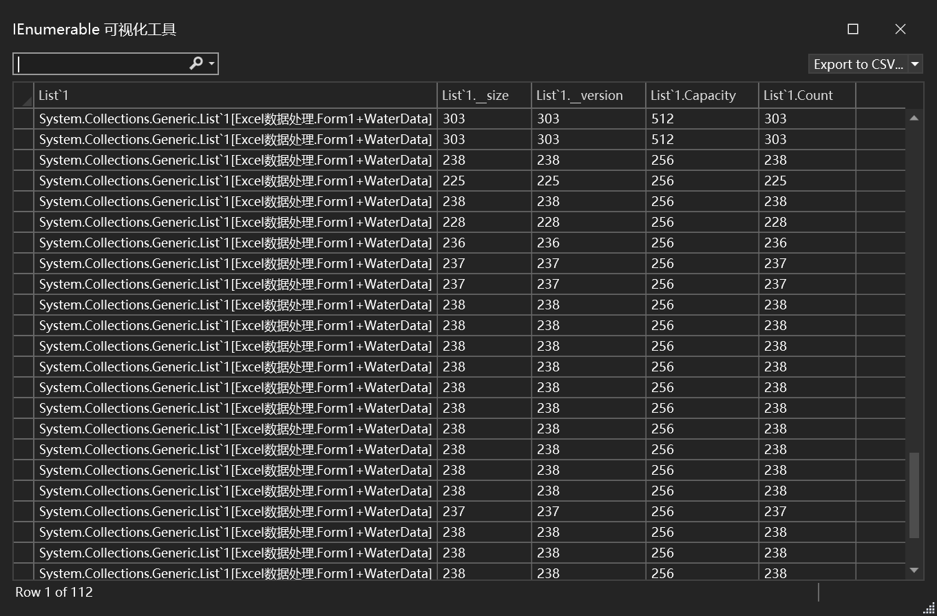
Task: Maximize the IEnumerable visualizer window
Action: 853,29
